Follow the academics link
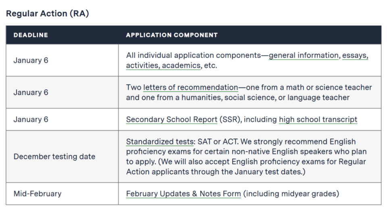This screenshot has height=211, width=387. coord(181,65)
